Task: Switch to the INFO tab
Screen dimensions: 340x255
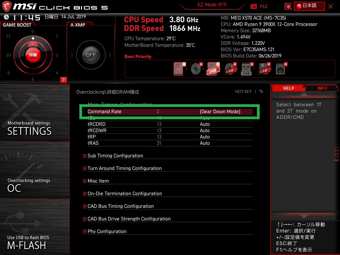Action: point(322,88)
